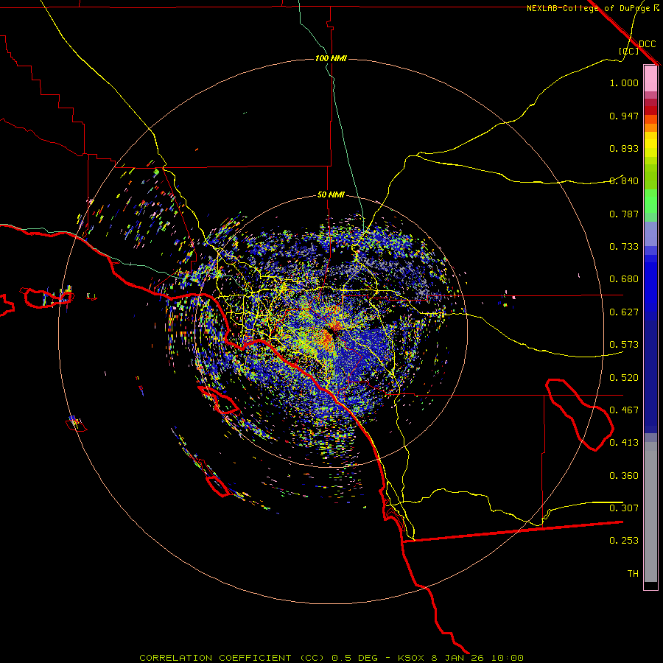Click the 100 NMI range ring label
Image resolution: width=663 pixels, height=663 pixels.
coord(331,58)
